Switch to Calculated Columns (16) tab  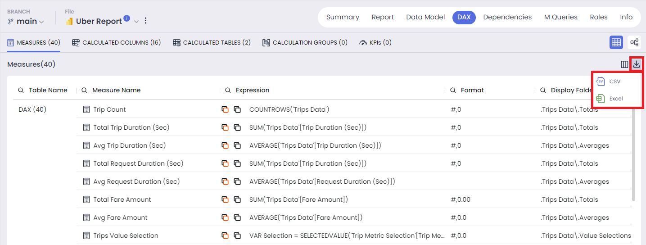(x=117, y=43)
